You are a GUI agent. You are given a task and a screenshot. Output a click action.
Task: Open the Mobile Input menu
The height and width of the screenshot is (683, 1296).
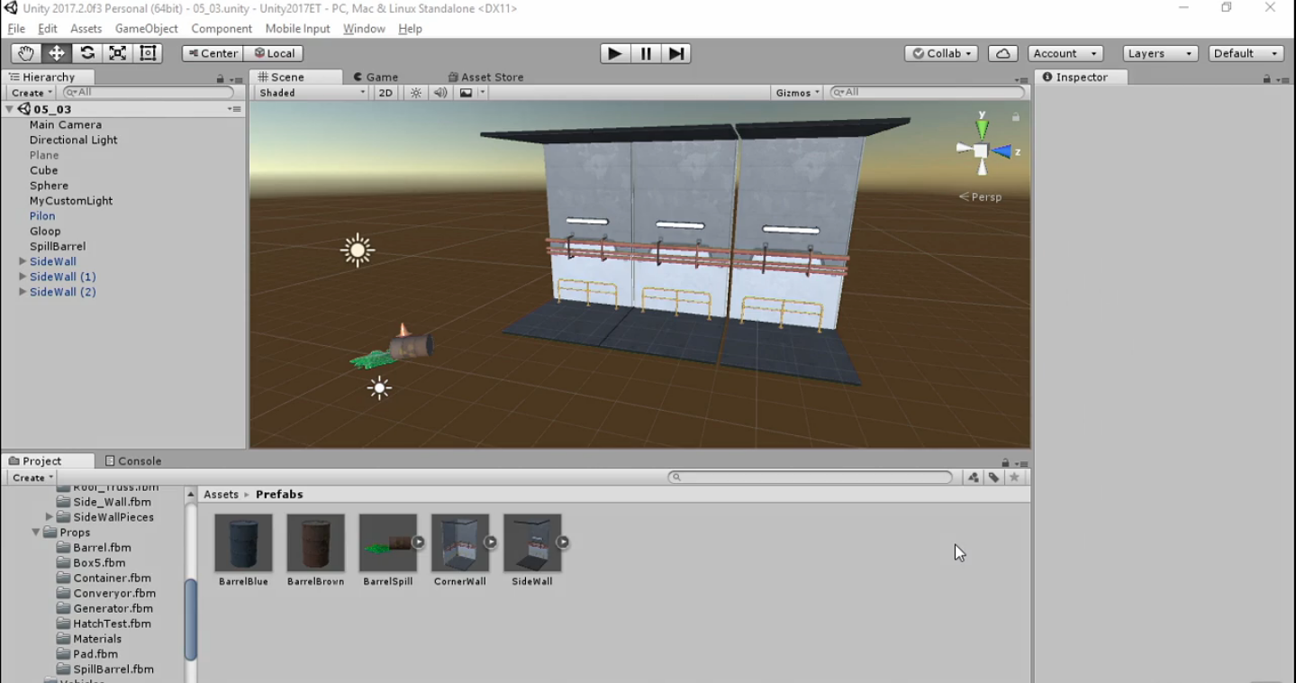click(x=297, y=29)
